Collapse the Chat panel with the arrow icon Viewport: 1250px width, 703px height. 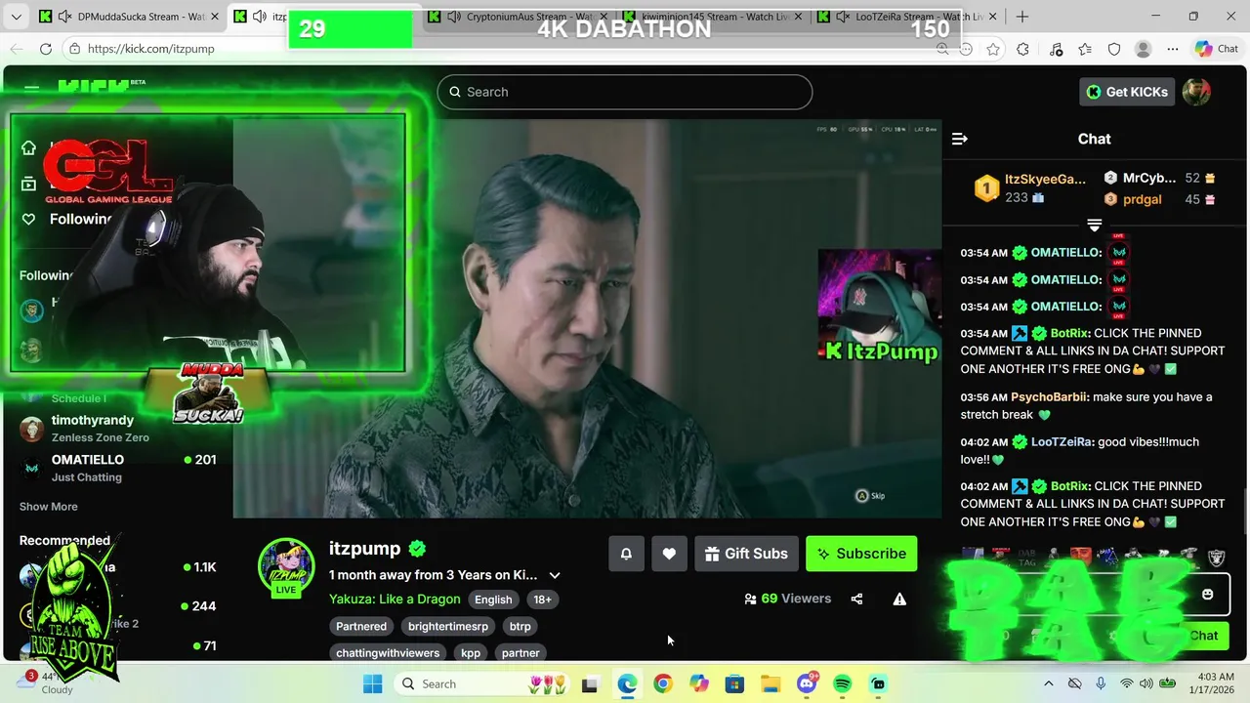[960, 139]
